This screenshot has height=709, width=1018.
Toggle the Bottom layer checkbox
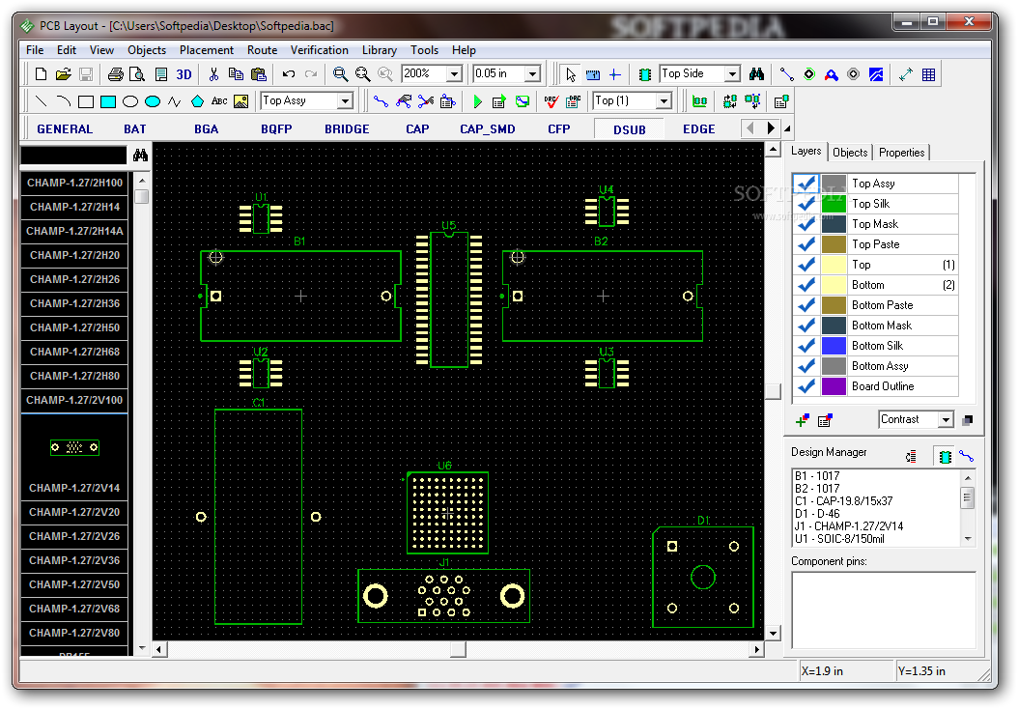(x=806, y=284)
